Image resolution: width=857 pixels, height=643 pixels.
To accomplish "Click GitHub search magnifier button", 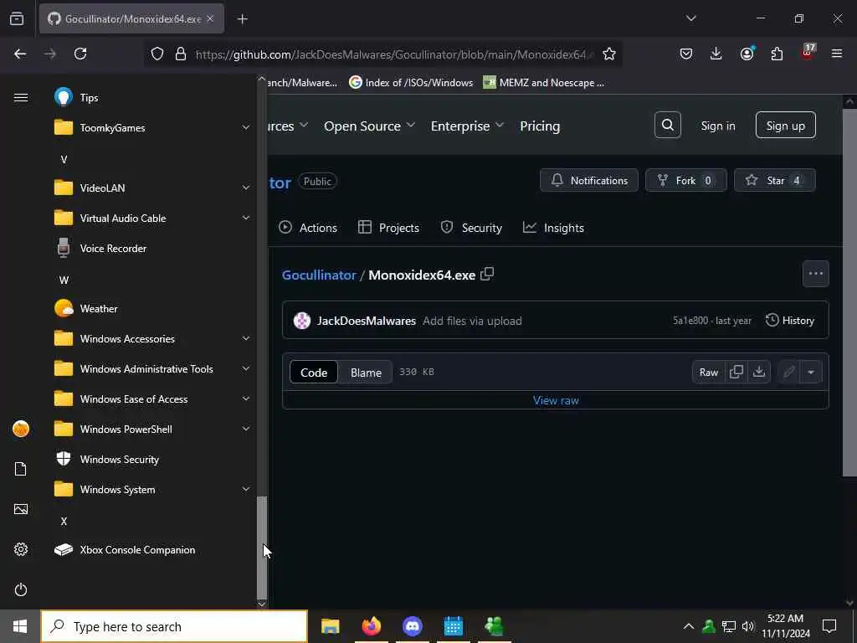I will point(667,126).
